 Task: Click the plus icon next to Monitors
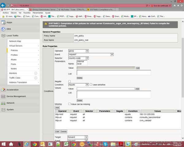(36, 73)
